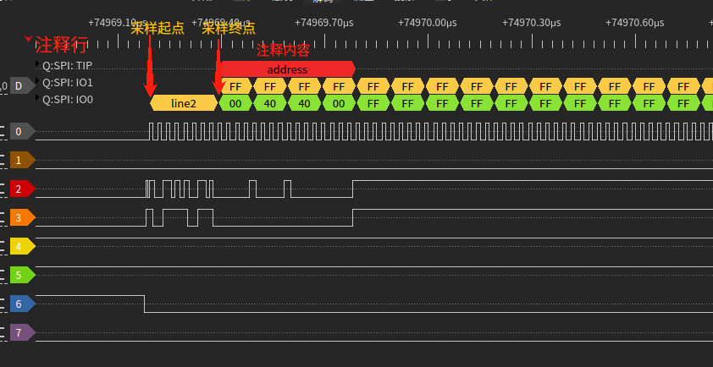Select the channel 0 label tag
Screen dimensions: 713x367
pos(22,132)
